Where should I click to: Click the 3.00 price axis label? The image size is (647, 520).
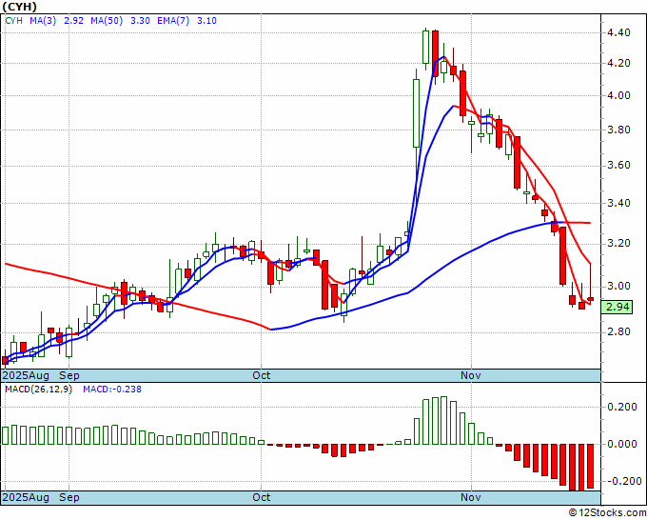coord(618,286)
